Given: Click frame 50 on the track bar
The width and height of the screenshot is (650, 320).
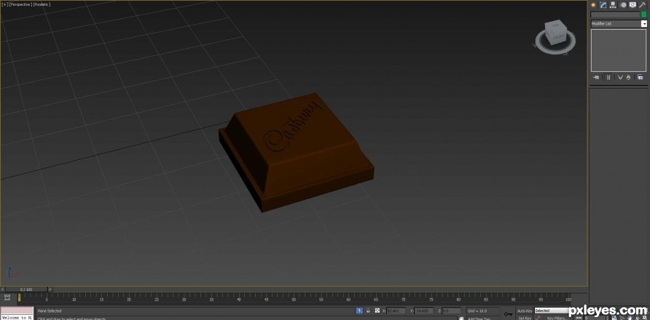Looking at the screenshot, I should pos(294,298).
